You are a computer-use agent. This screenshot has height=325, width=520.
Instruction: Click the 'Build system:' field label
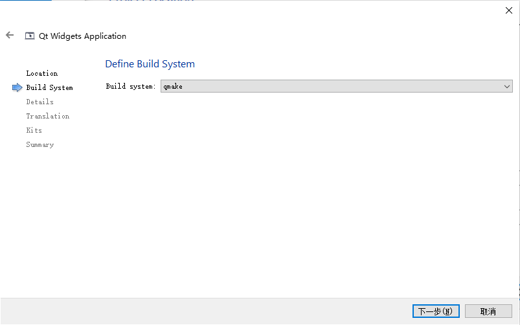click(131, 86)
